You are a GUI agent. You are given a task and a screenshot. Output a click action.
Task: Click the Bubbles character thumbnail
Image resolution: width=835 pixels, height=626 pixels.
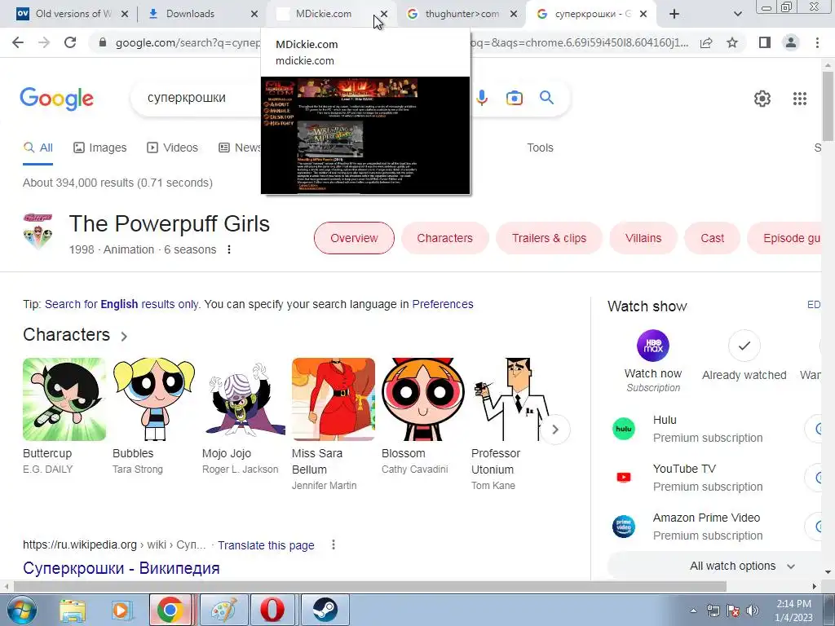[x=154, y=399]
